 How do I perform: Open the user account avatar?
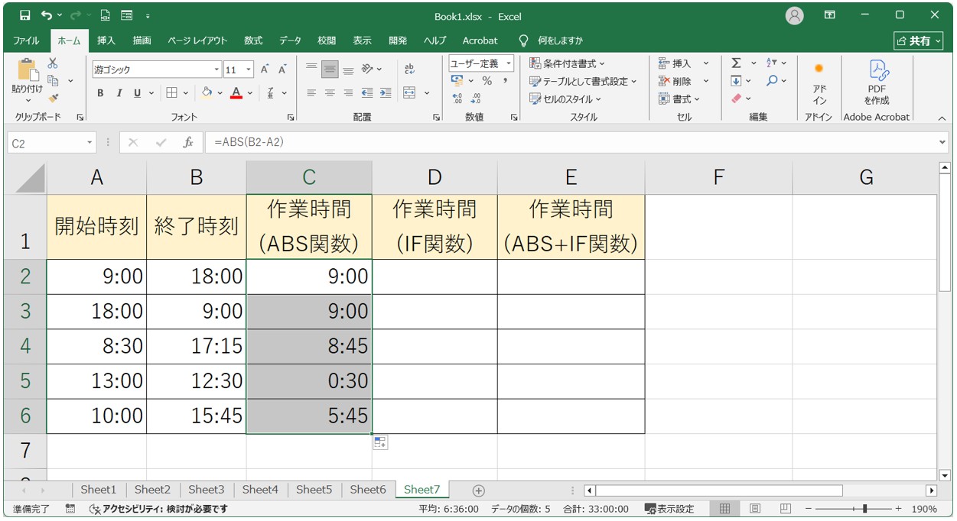(x=795, y=15)
